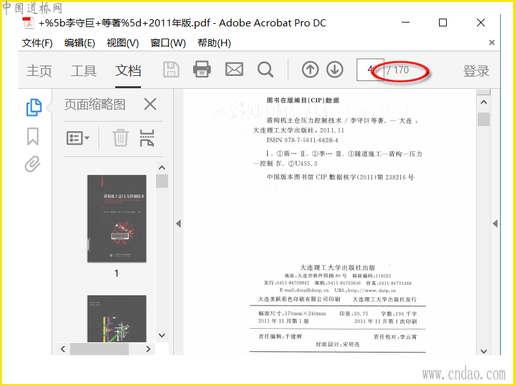Click the Save file floppy disk icon
Screen dimensions: 515x386
click(x=171, y=69)
